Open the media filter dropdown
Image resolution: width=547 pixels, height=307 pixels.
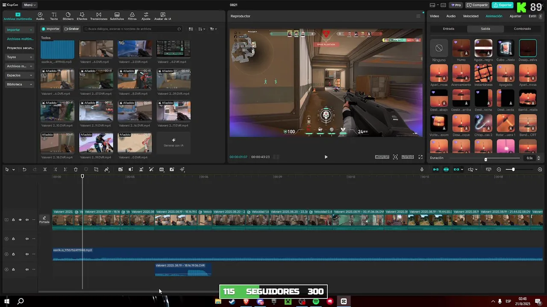pyautogui.click(x=213, y=29)
